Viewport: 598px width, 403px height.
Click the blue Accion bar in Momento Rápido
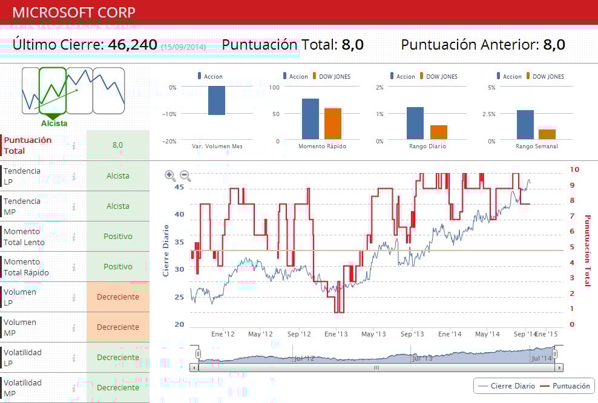(x=310, y=119)
